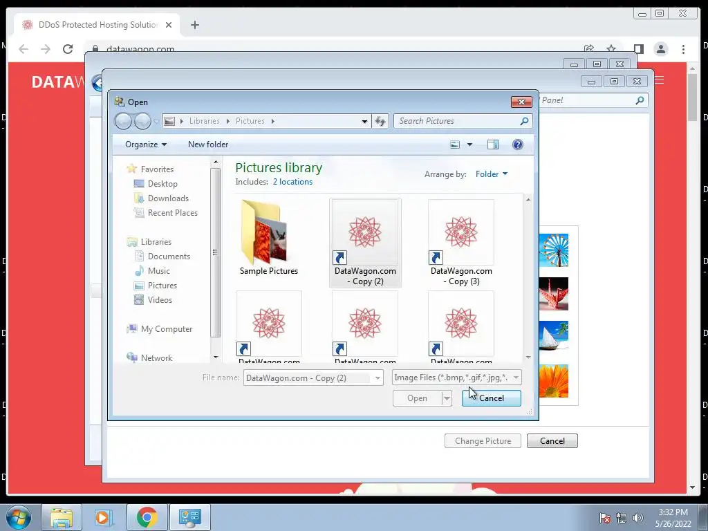Open Windows Media Player from taskbar
Screen dimensions: 708x531
pyautogui.click(x=103, y=517)
